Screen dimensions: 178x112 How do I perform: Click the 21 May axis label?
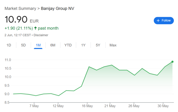(110, 106)
